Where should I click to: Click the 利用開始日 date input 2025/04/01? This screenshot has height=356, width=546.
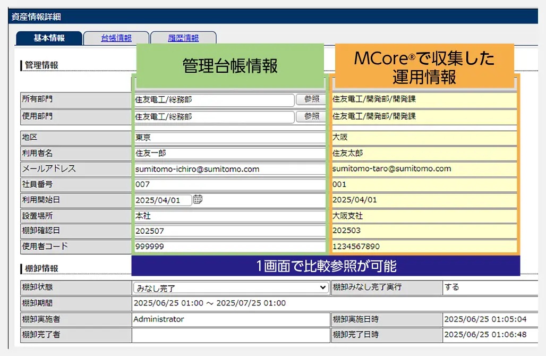click(x=163, y=200)
